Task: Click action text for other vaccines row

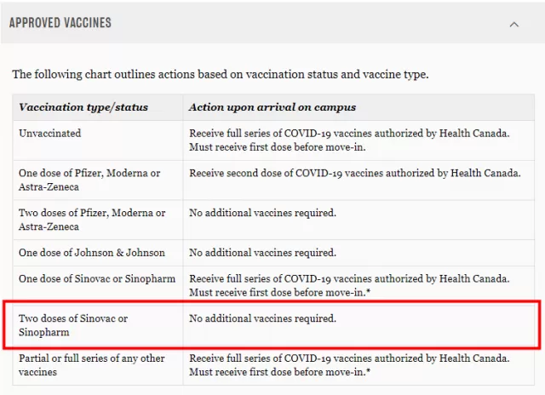Action: [x=349, y=365]
